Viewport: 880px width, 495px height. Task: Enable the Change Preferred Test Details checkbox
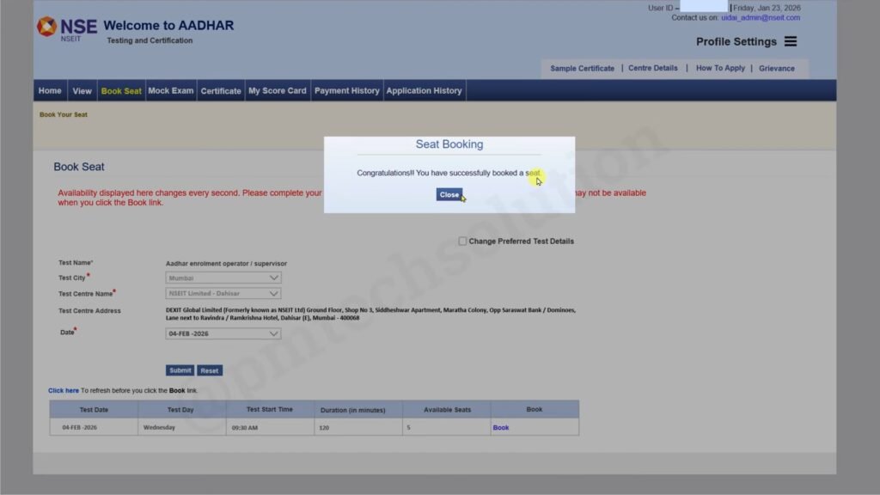(462, 241)
